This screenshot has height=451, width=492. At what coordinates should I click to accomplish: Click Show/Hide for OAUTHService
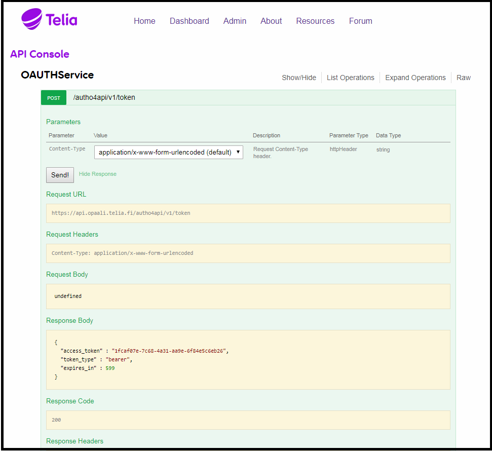coord(299,78)
